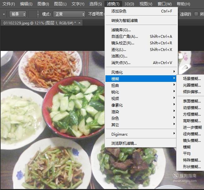The height and width of the screenshot is (190, 204).
Task: Open the 前景 fill source dropdown
Action: (18, 14)
